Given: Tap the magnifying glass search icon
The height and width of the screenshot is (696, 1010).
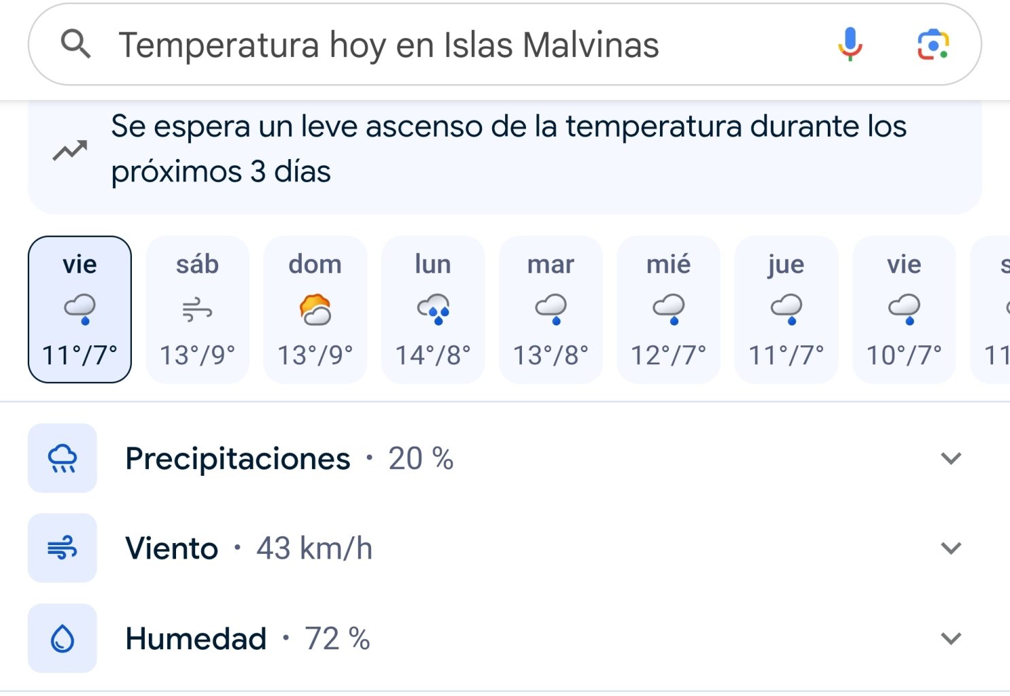Looking at the screenshot, I should pyautogui.click(x=75, y=45).
